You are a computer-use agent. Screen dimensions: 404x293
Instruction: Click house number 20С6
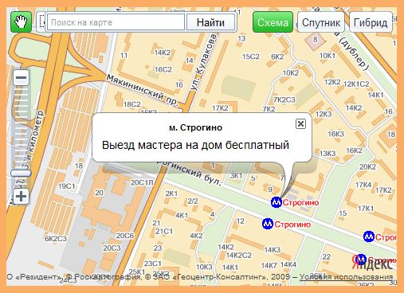[124, 236]
